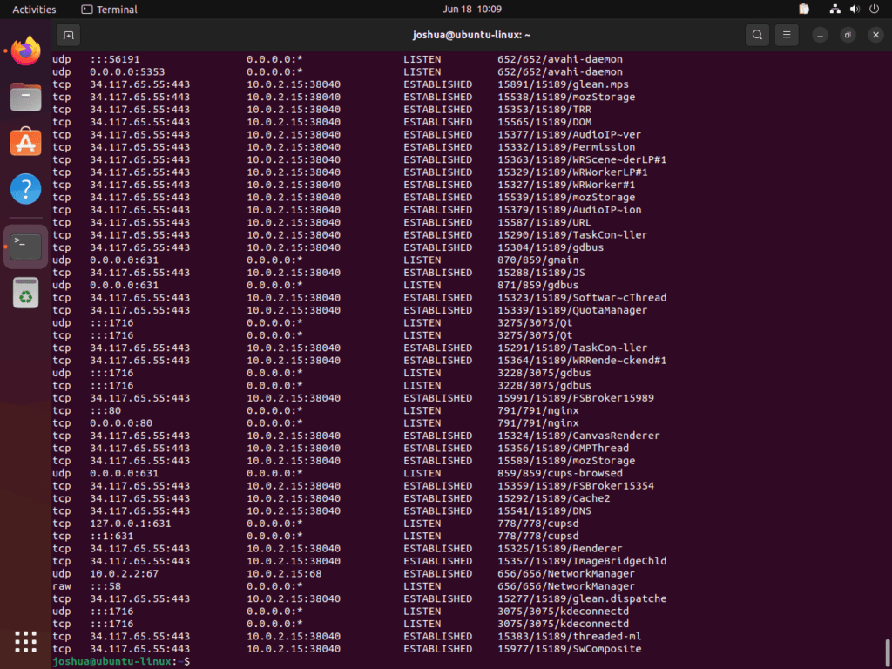Open the Show Applications grid
Image resolution: width=892 pixels, height=669 pixels.
point(25,642)
